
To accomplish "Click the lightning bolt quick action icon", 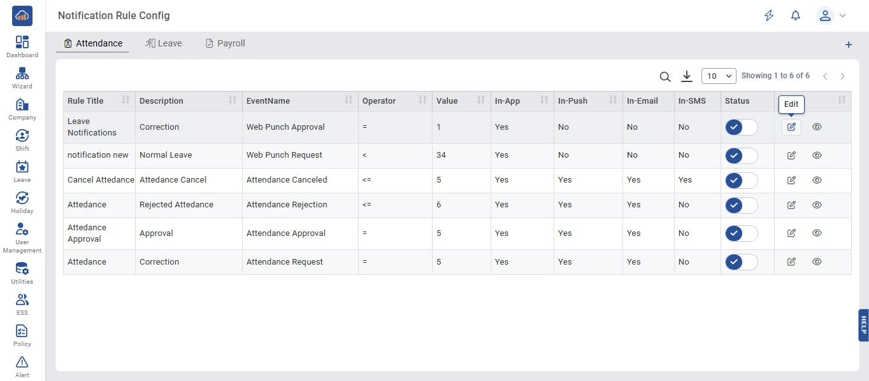I will pos(769,16).
